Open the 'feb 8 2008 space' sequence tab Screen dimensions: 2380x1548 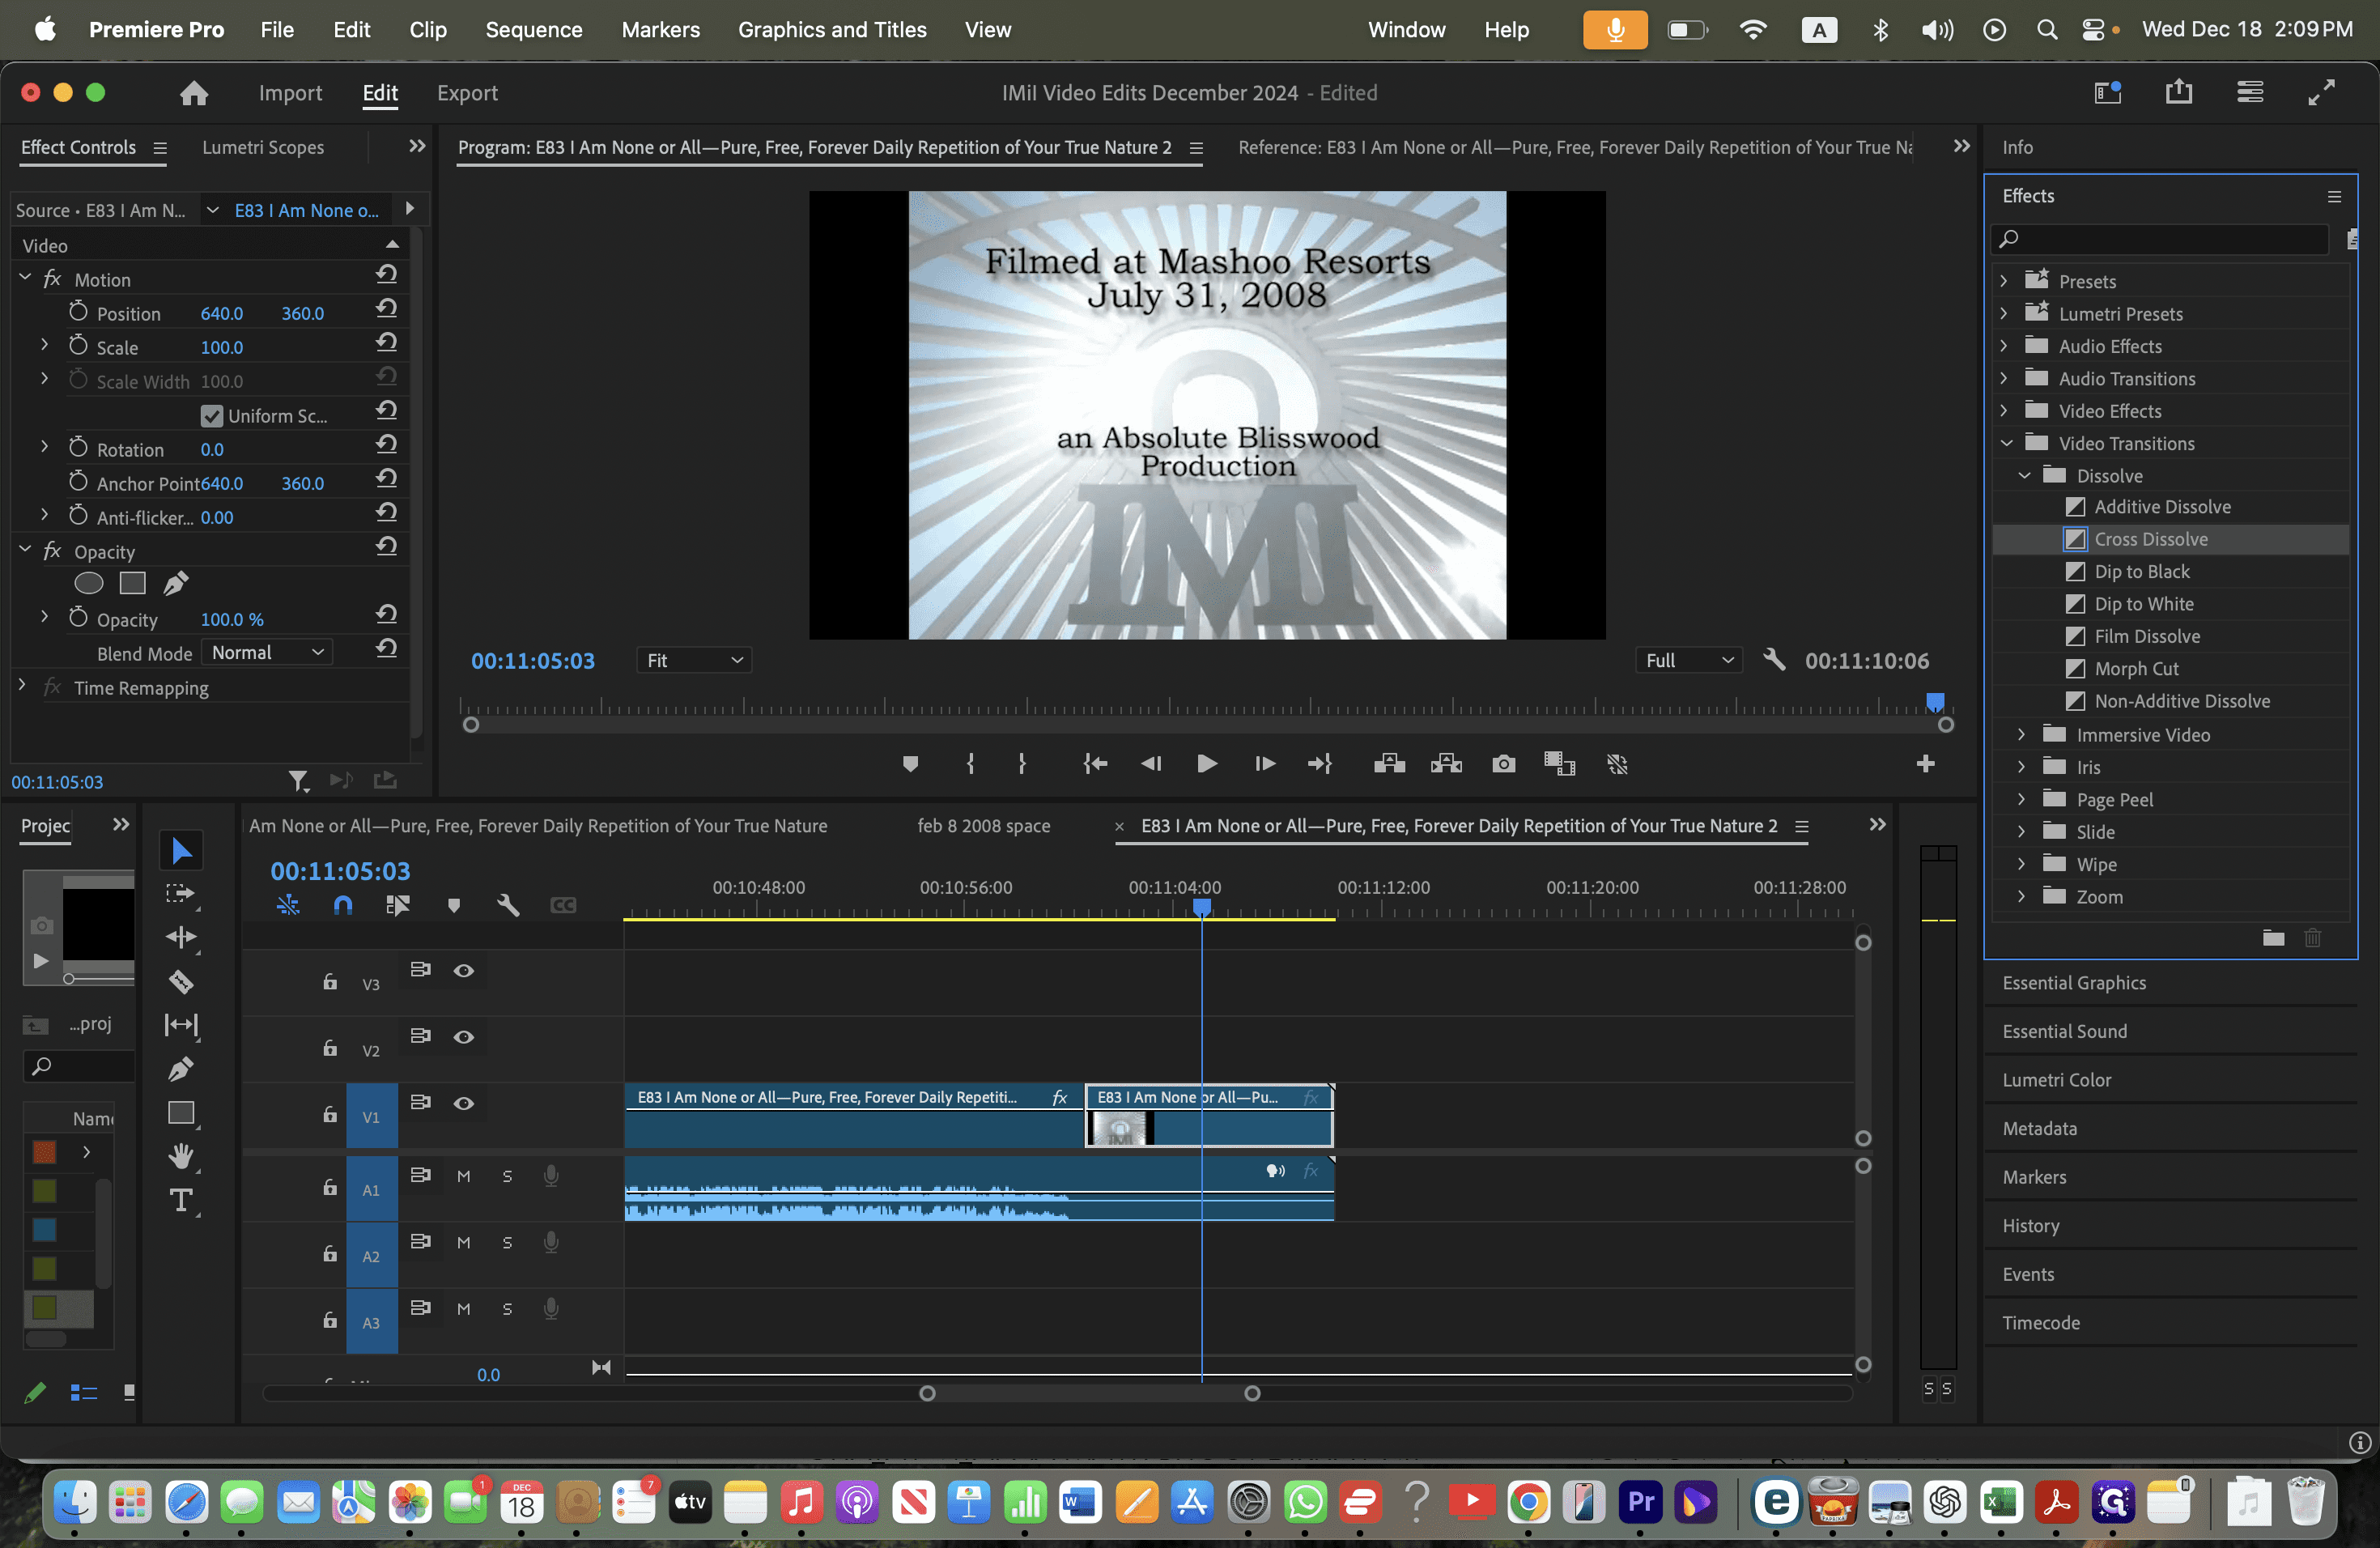point(984,826)
